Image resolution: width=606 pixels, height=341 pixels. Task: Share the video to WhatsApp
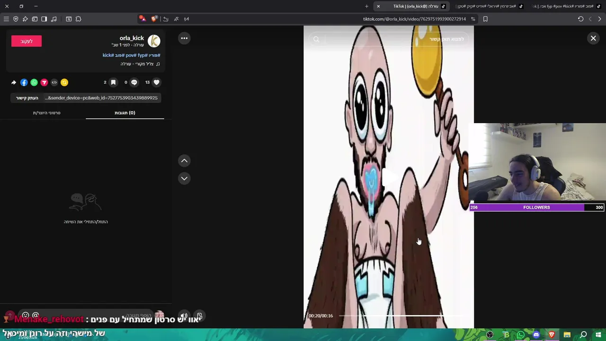click(34, 82)
